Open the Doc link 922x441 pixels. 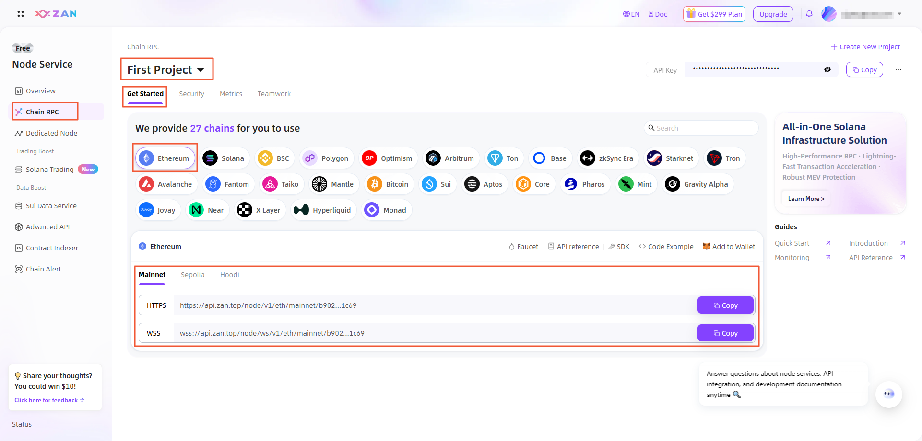(x=658, y=14)
